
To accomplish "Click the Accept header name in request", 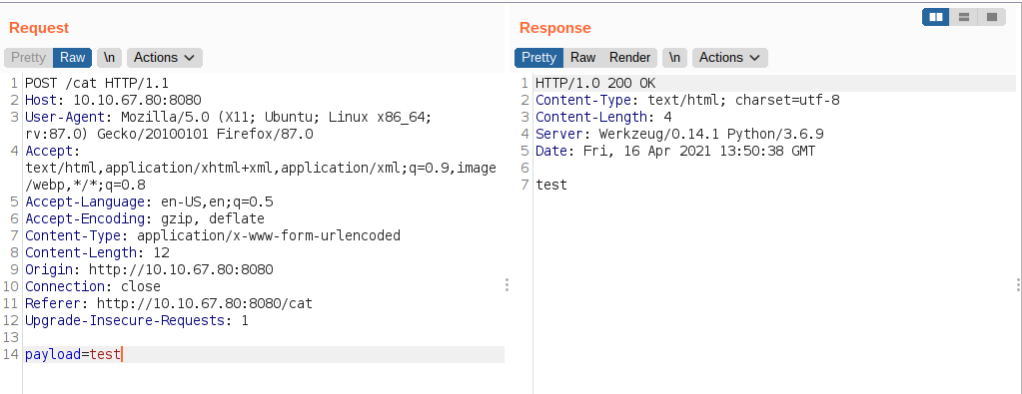I will pos(50,151).
